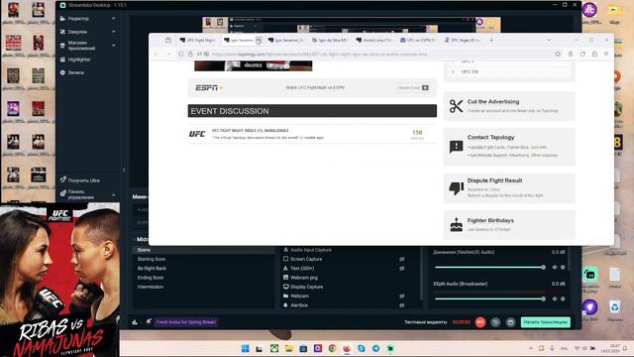Viewport: 634px width, 357px height.
Task: Open the Fresh looks for Spring Break banner
Action: [186, 322]
